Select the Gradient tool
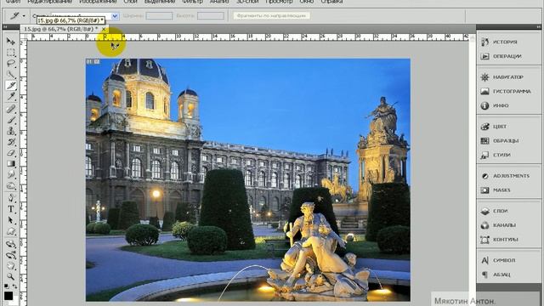 click(x=10, y=164)
